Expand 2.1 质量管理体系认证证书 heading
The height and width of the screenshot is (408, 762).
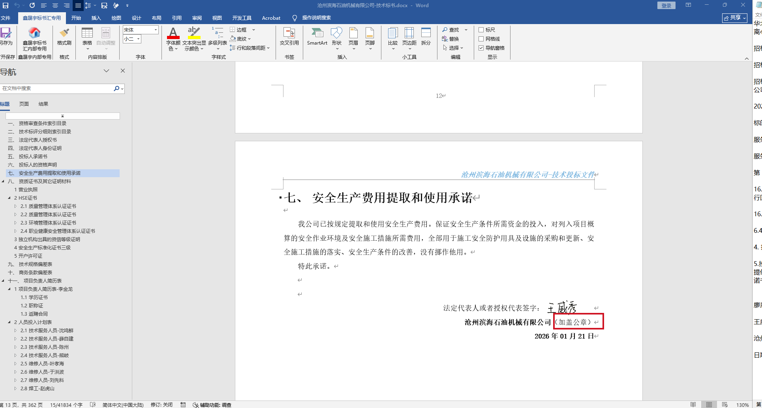pyautogui.click(x=16, y=206)
